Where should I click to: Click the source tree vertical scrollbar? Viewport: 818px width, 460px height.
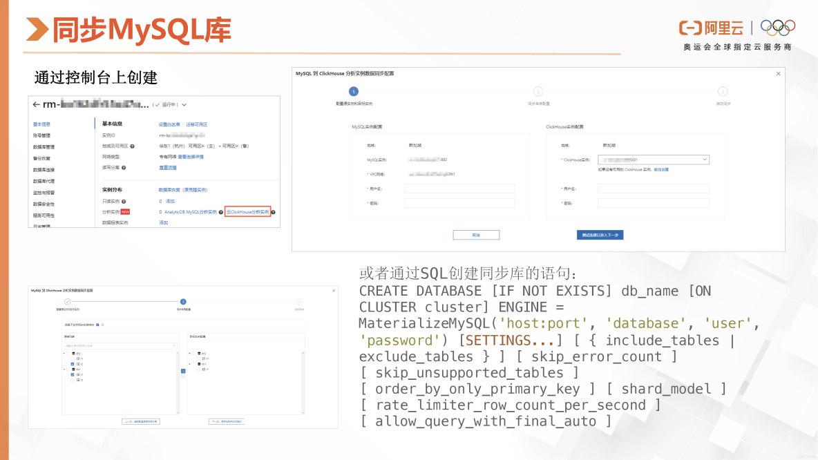[178, 383]
